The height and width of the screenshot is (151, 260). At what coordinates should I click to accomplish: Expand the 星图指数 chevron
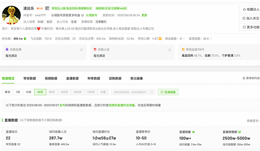pyautogui.click(x=211, y=38)
